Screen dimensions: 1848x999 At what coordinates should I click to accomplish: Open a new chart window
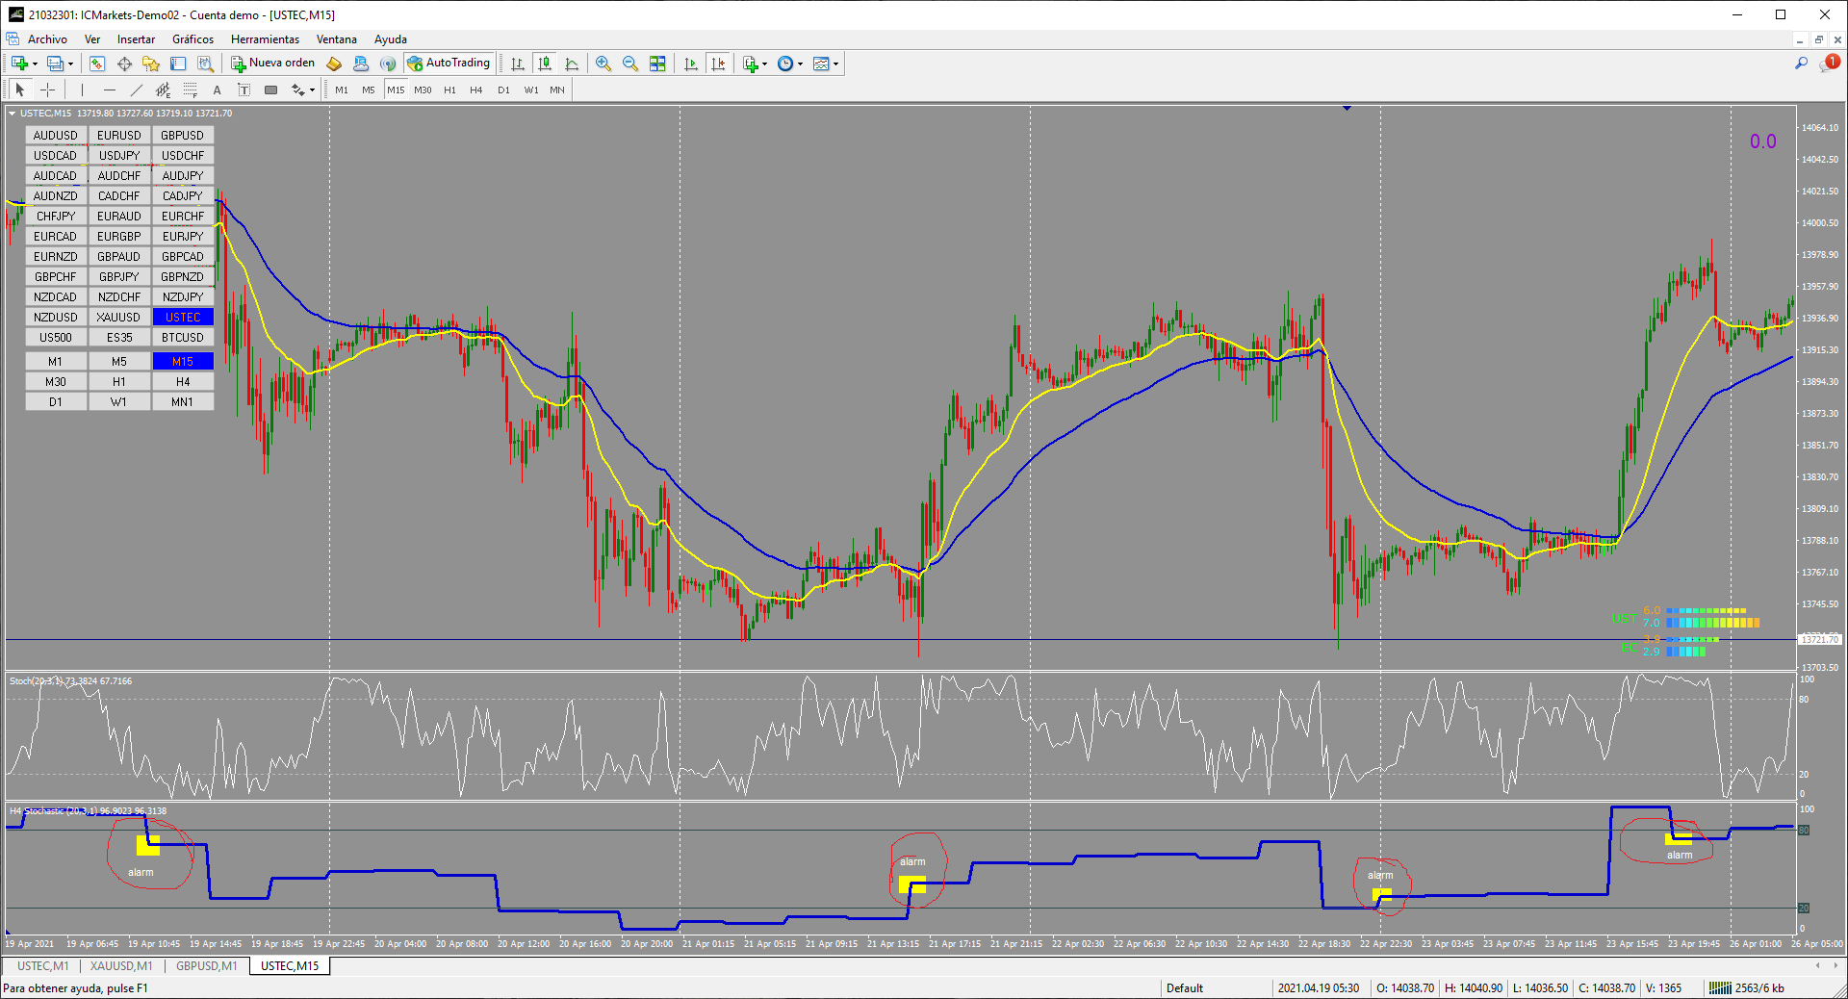(18, 64)
